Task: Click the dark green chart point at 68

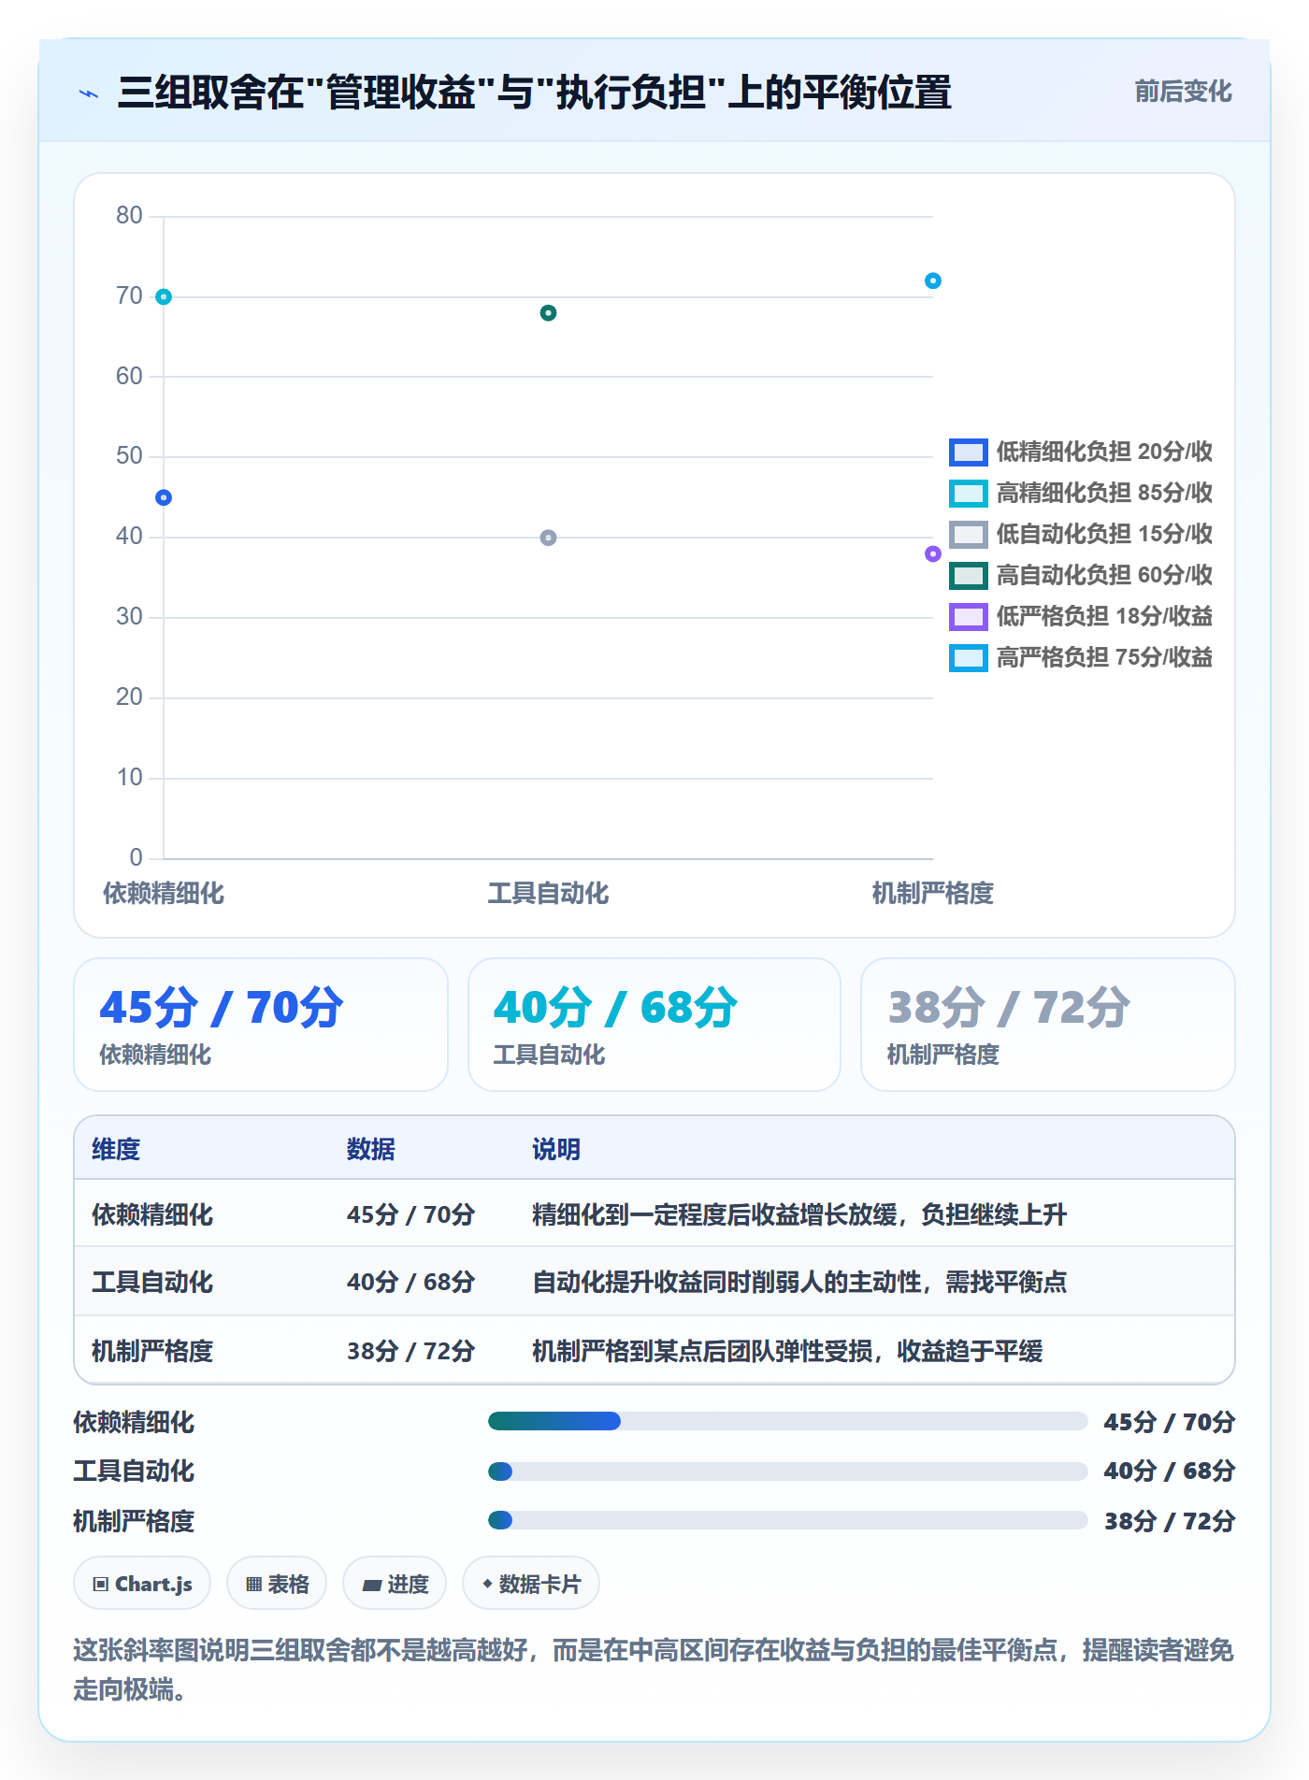Action: (x=549, y=313)
